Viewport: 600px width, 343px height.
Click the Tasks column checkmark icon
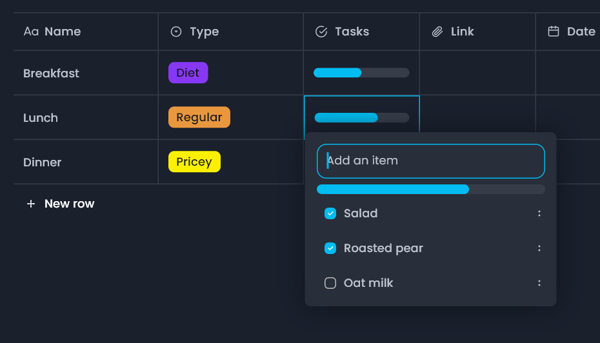(321, 32)
